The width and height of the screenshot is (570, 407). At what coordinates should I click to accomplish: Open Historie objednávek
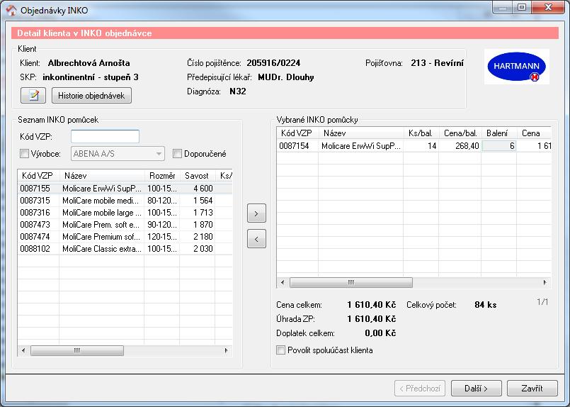coord(91,96)
